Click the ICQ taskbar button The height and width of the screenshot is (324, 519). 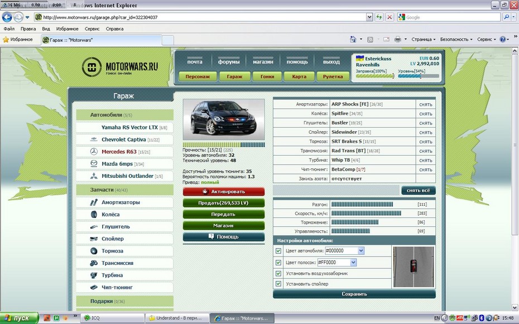click(112, 318)
